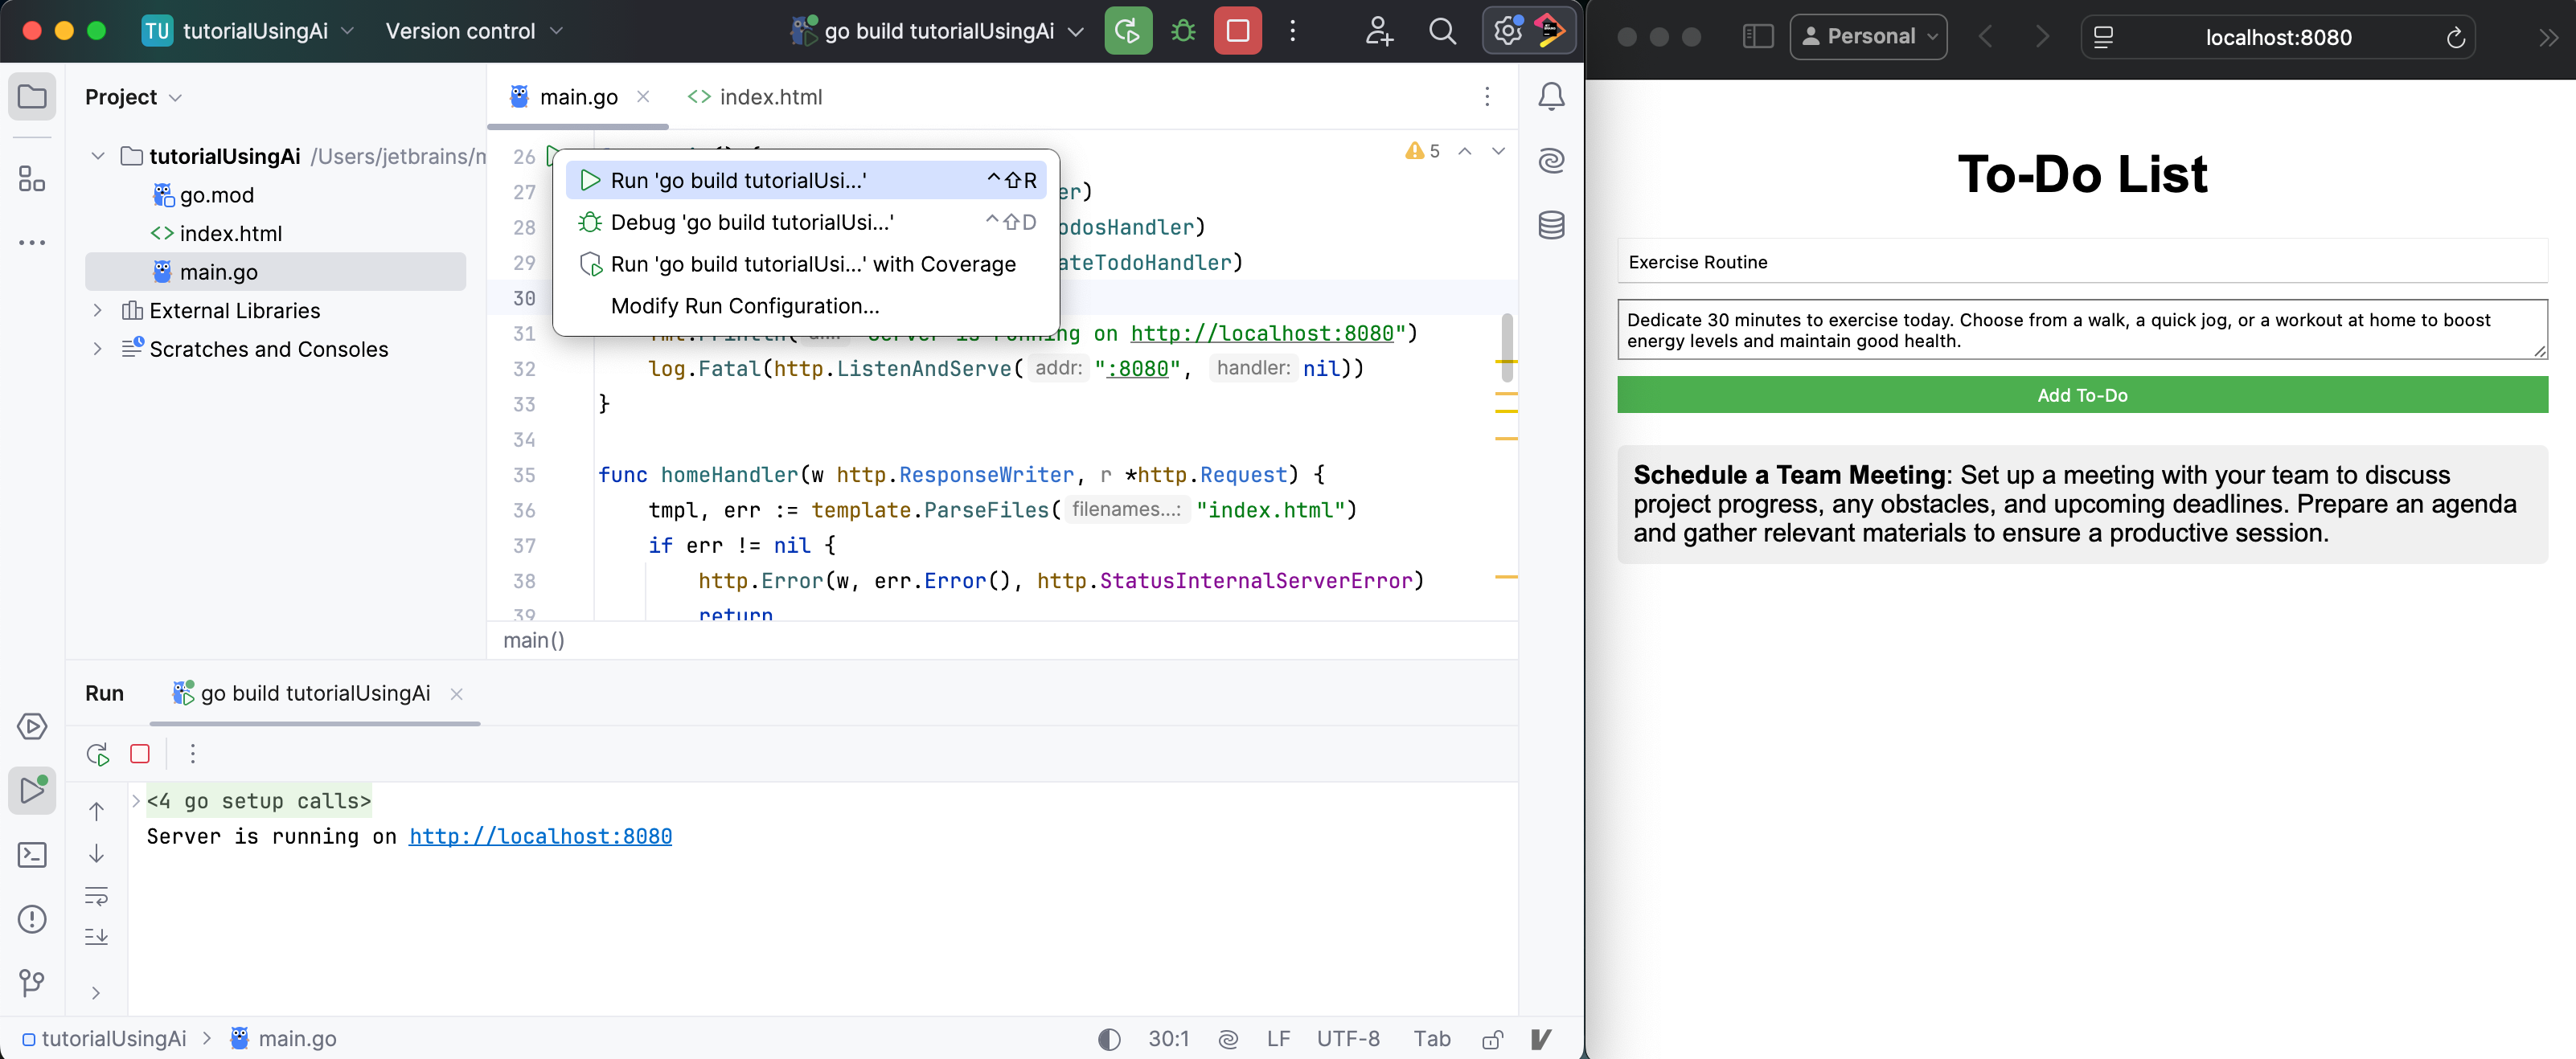
Task: Open the Version control dropdown
Action: pyautogui.click(x=474, y=31)
